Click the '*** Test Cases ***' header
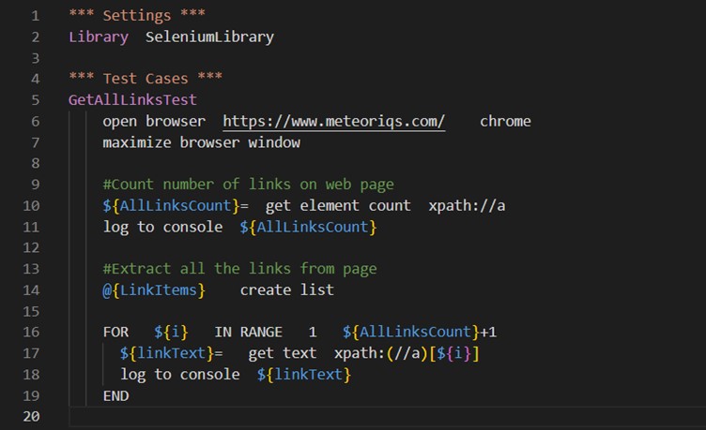The height and width of the screenshot is (430, 706). click(x=146, y=78)
